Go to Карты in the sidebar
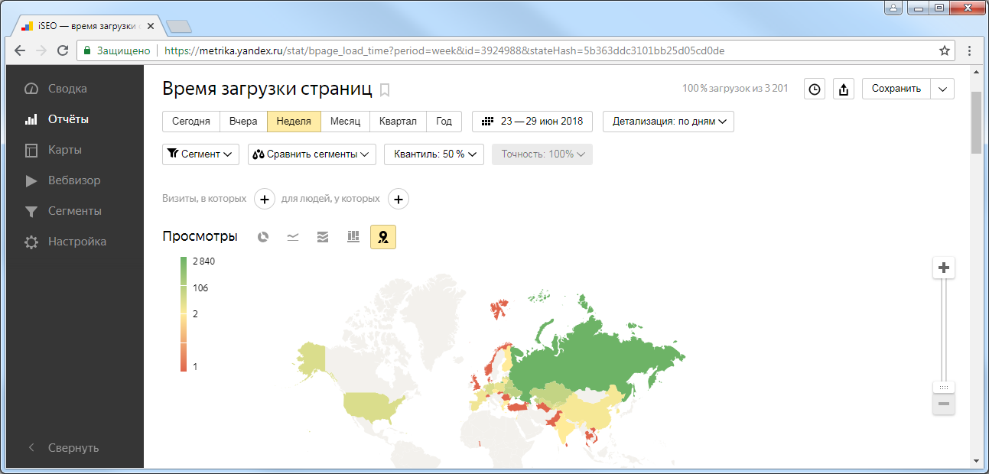The width and height of the screenshot is (989, 474). tap(65, 150)
